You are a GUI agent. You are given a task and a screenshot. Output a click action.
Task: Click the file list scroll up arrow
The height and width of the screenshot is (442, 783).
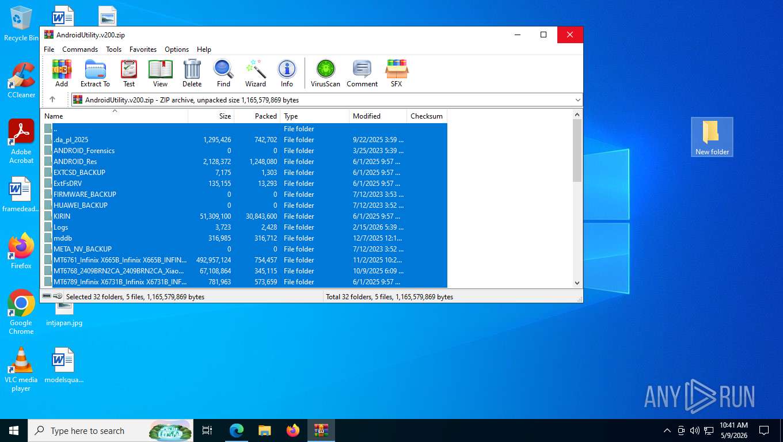click(x=577, y=115)
